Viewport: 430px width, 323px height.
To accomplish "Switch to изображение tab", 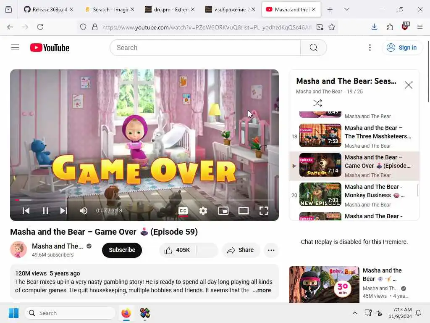I will [229, 9].
